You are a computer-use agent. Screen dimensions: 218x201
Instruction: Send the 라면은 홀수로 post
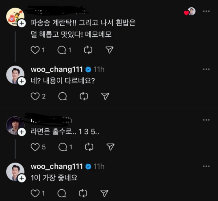point(109,147)
